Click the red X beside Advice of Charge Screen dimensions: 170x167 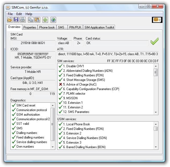pyautogui.click(x=60, y=84)
